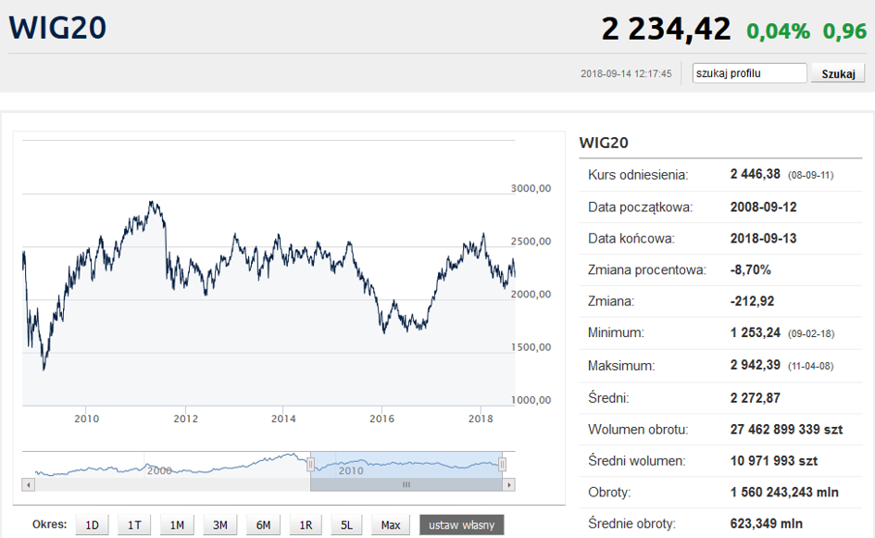Select the 1D period button
Image resolution: width=875 pixels, height=538 pixels.
[x=92, y=525]
